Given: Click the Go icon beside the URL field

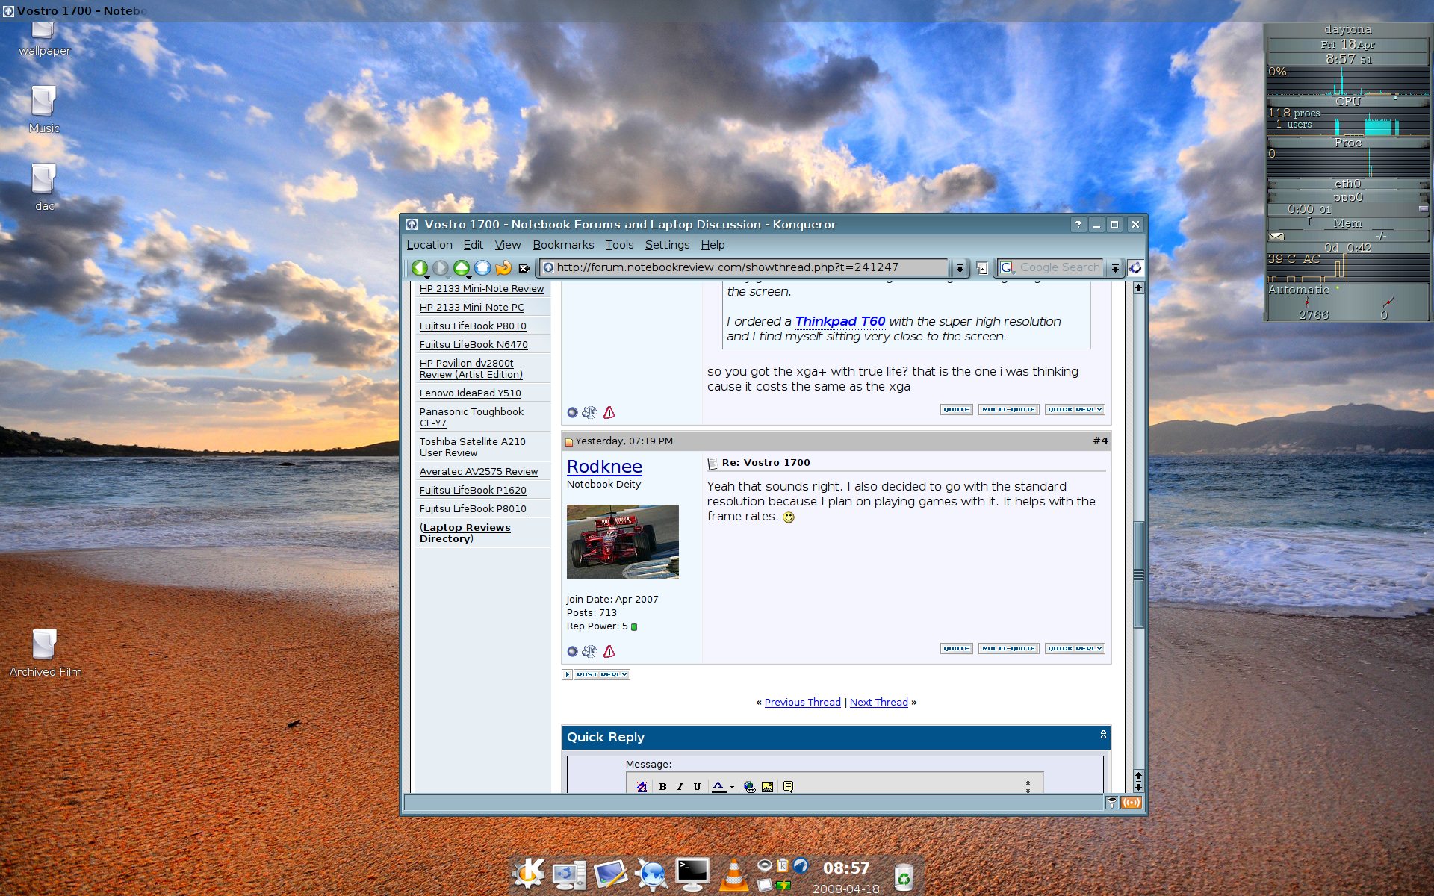Looking at the screenshot, I should pyautogui.click(x=982, y=267).
